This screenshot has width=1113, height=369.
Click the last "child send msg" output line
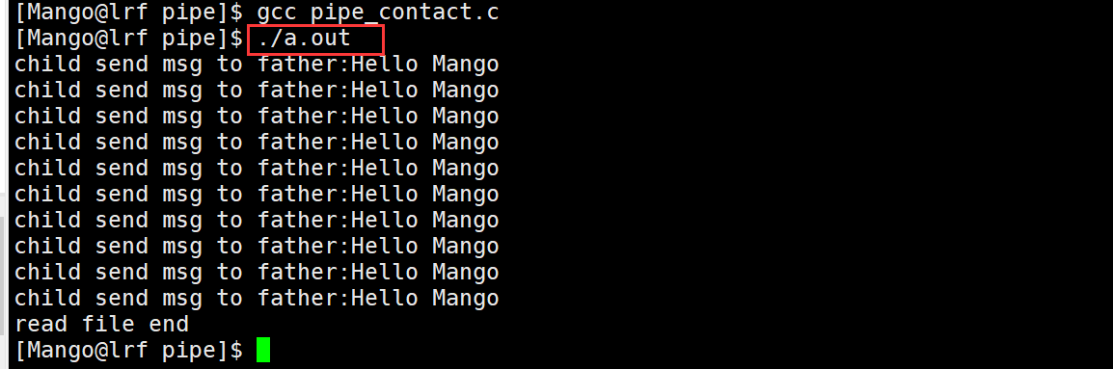[x=257, y=298]
